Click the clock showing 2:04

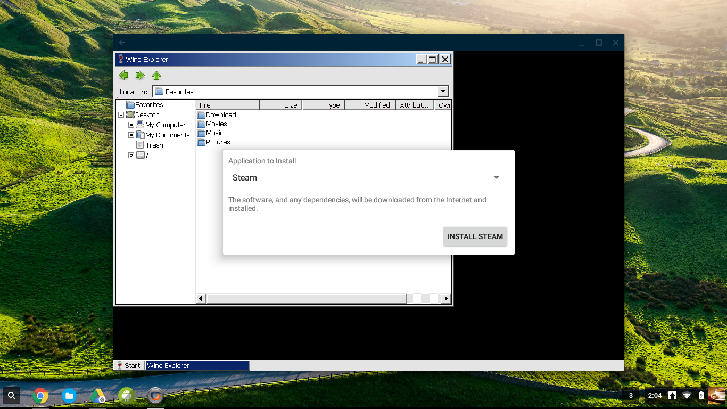click(655, 396)
